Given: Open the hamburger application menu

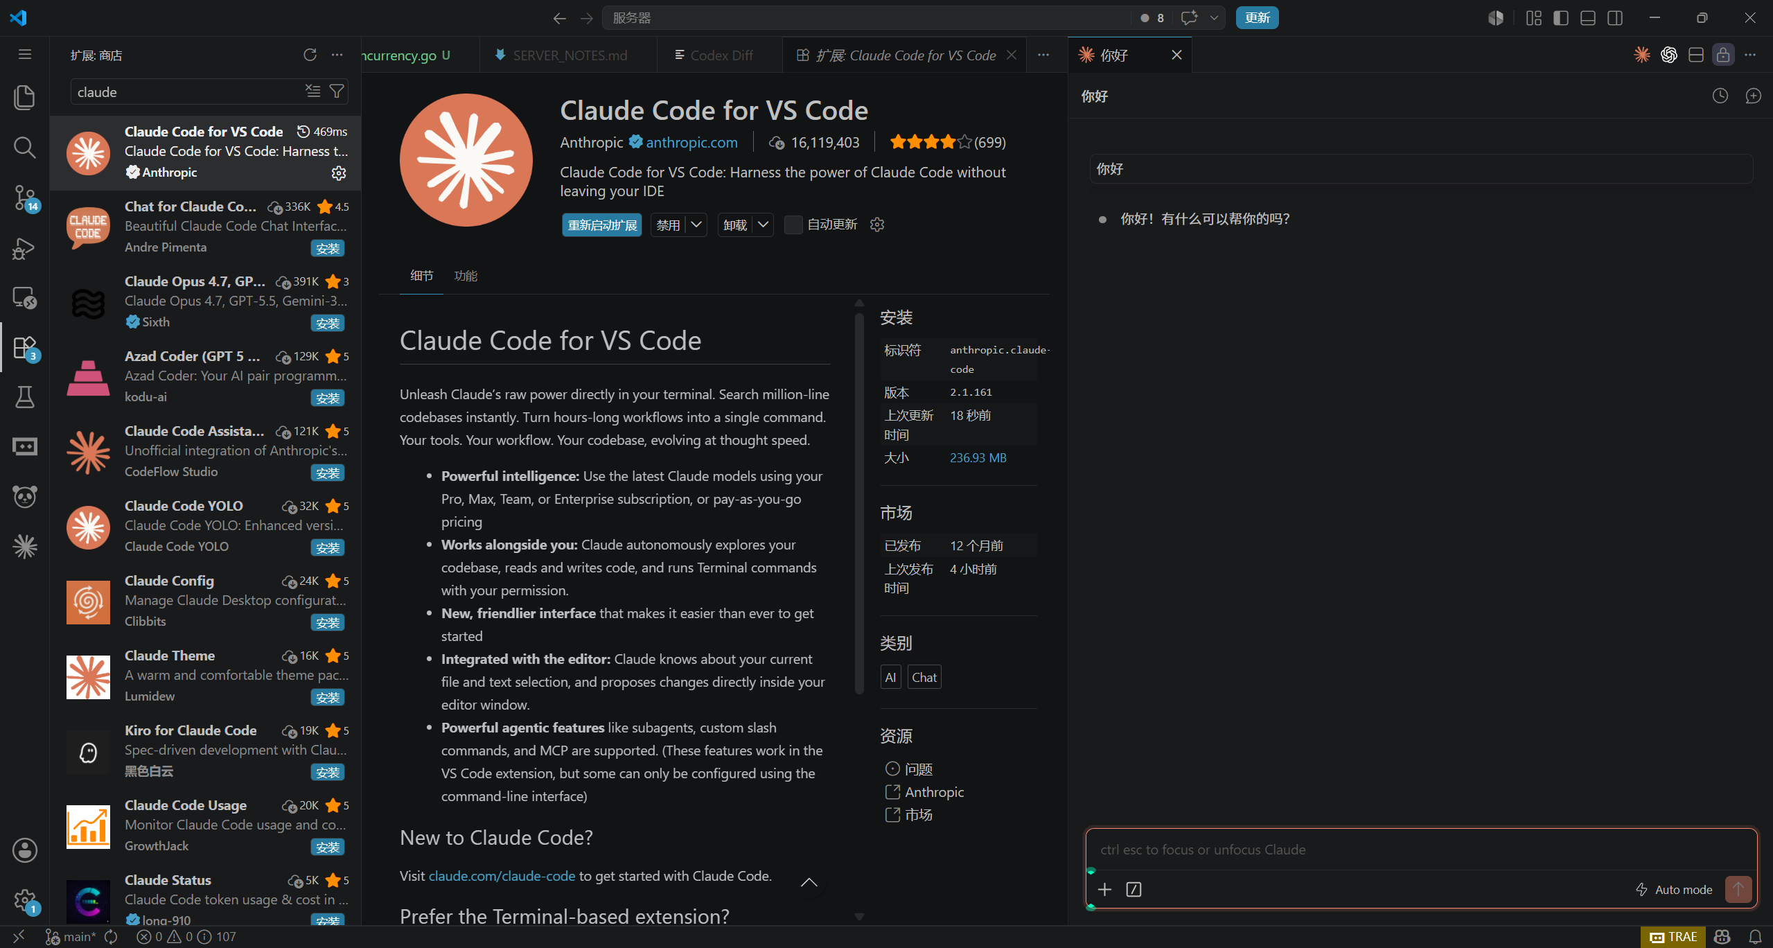Looking at the screenshot, I should tap(25, 54).
